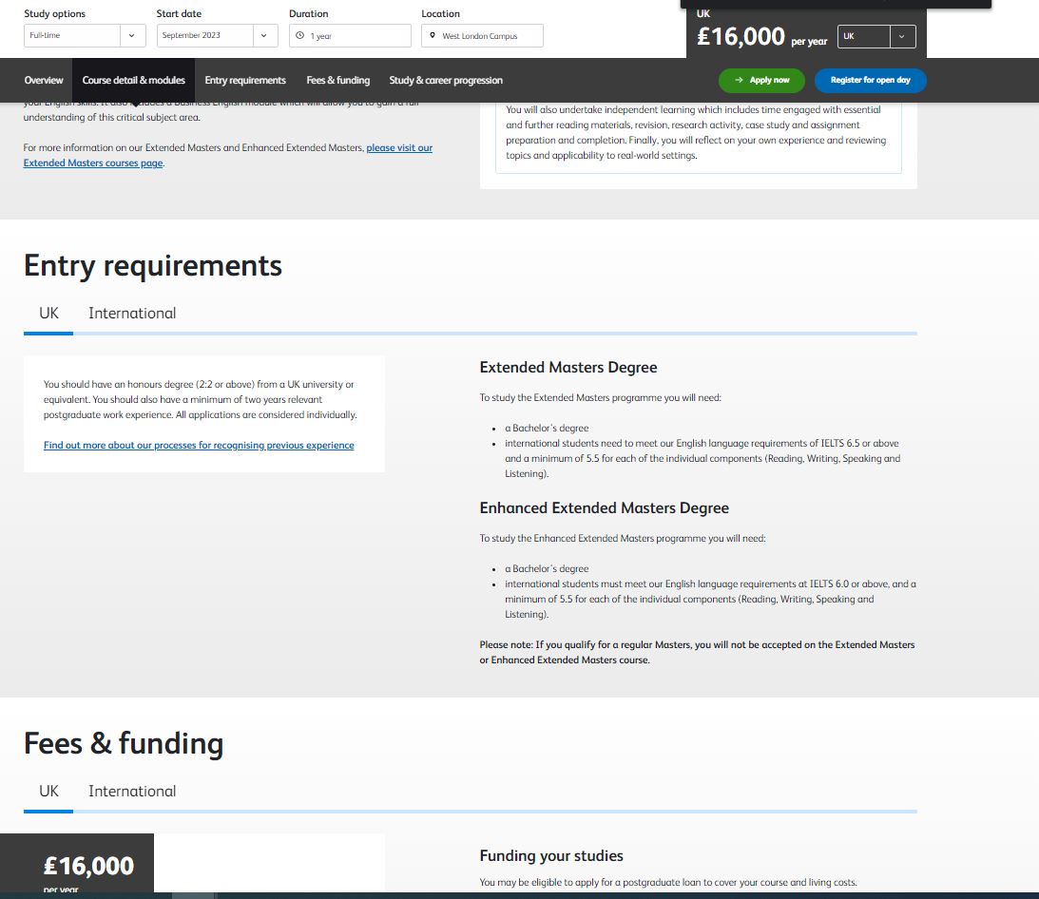This screenshot has width=1039, height=899.
Task: Select Course detail & modules nav item
Action: (134, 81)
